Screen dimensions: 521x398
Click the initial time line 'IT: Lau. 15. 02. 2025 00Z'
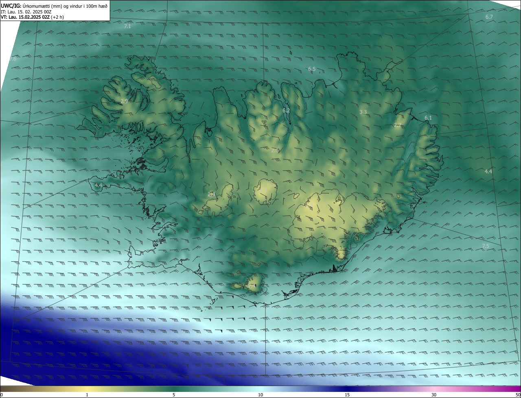(26, 12)
